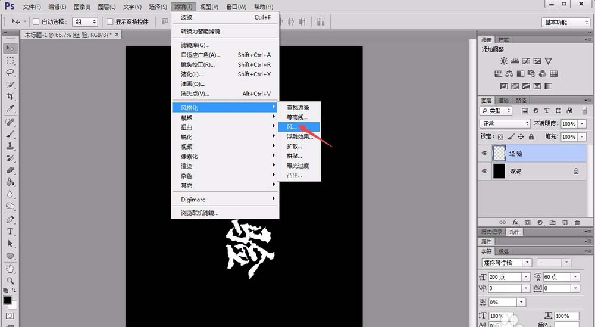
Task: Toggle lock position
Action: click(x=521, y=137)
